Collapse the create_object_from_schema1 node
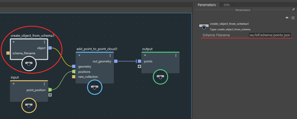Image resolution: width=297 pixels, height=119 pixels. (x=14, y=42)
